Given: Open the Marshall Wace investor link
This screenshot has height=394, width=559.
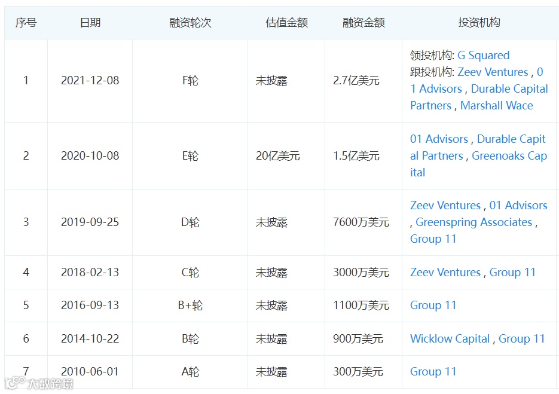Looking at the screenshot, I should [496, 106].
